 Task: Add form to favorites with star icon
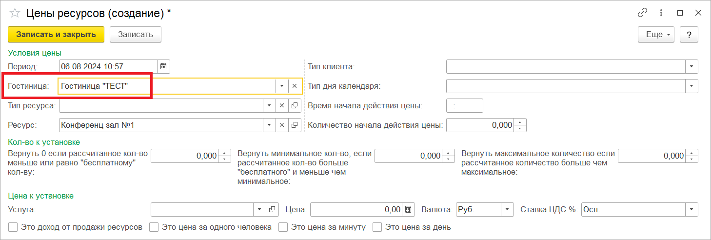point(15,13)
